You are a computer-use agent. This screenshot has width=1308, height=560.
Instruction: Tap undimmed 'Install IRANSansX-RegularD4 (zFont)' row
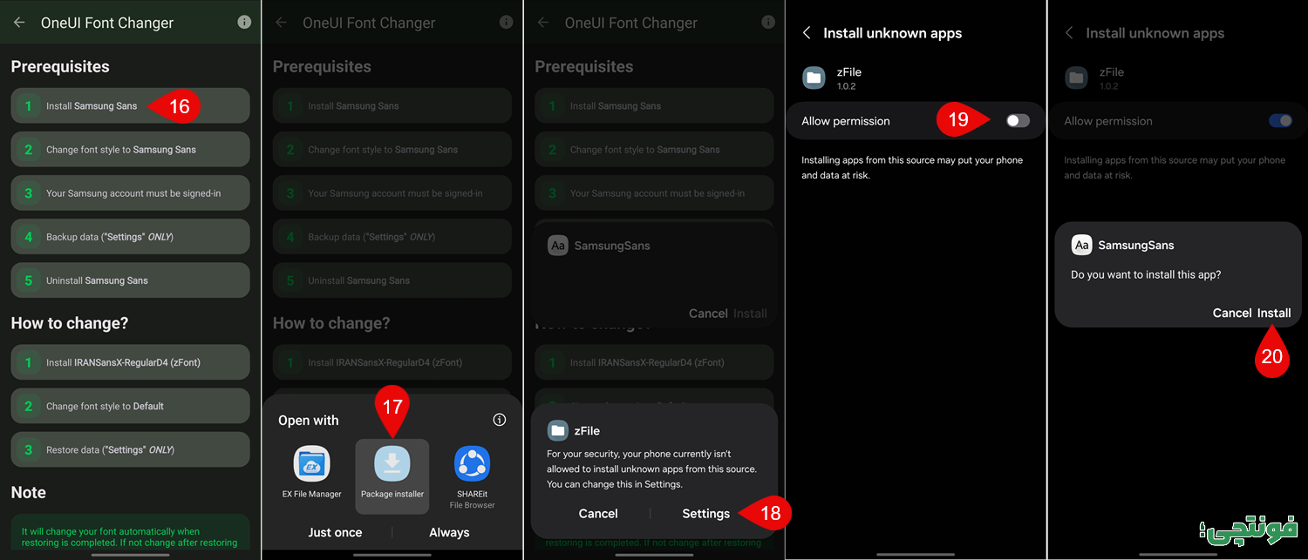(x=131, y=361)
